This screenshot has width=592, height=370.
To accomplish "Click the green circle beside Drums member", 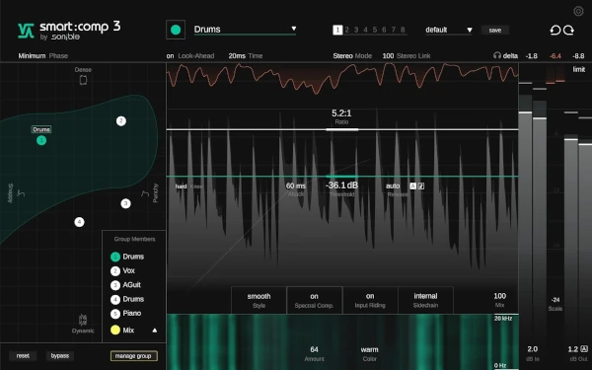I will tap(115, 257).
